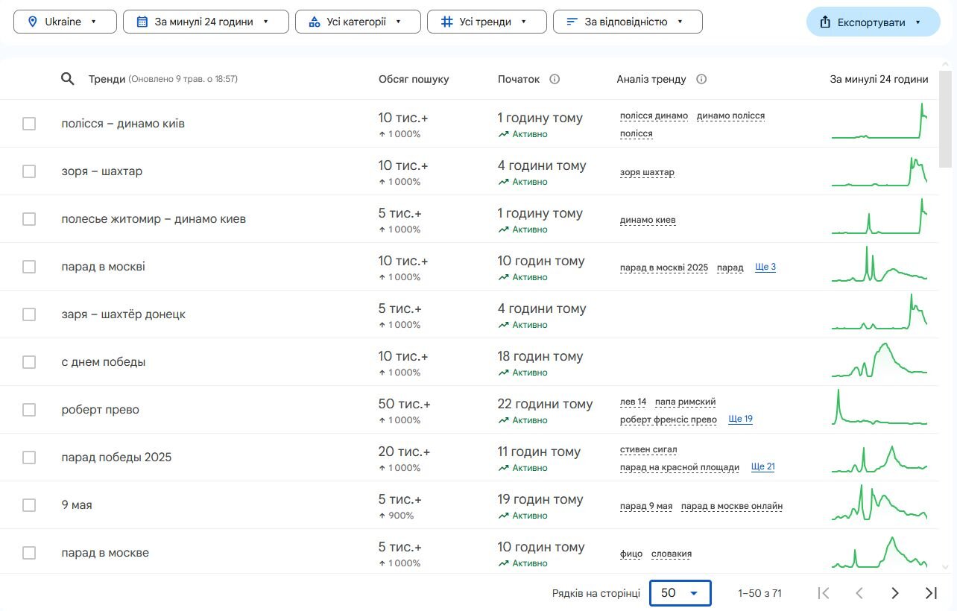
Task: Check the box next to парад в москві
Action: pos(29,267)
